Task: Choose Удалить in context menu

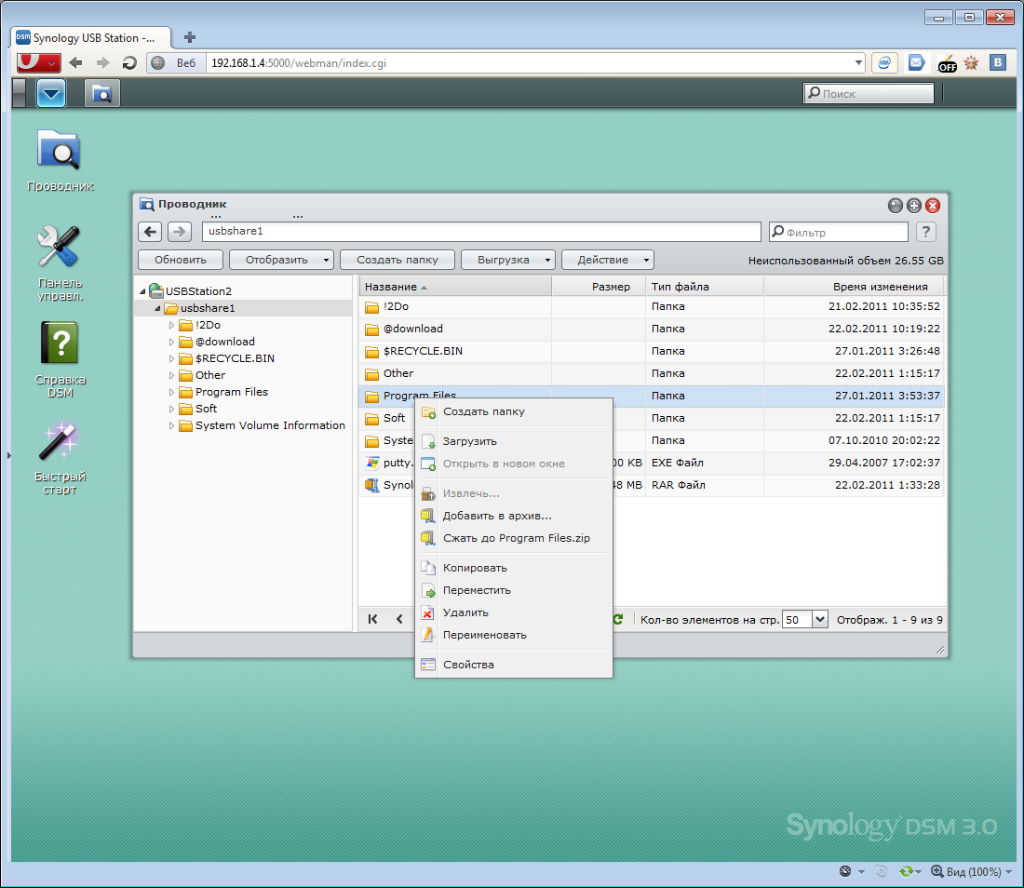Action: [x=513, y=612]
